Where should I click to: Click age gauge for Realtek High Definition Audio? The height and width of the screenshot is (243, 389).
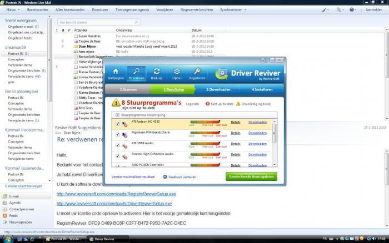click(x=205, y=154)
